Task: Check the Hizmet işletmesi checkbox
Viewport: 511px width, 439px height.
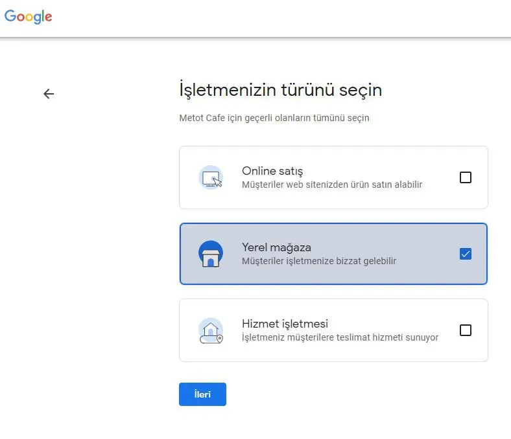Action: [466, 330]
